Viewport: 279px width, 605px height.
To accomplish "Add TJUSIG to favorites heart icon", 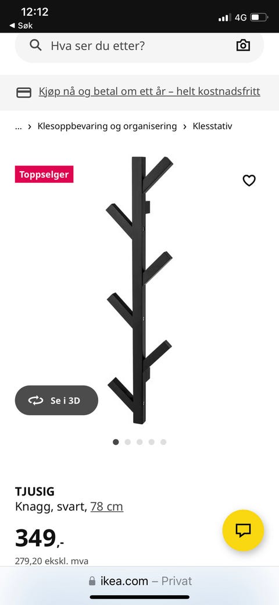I will point(249,180).
